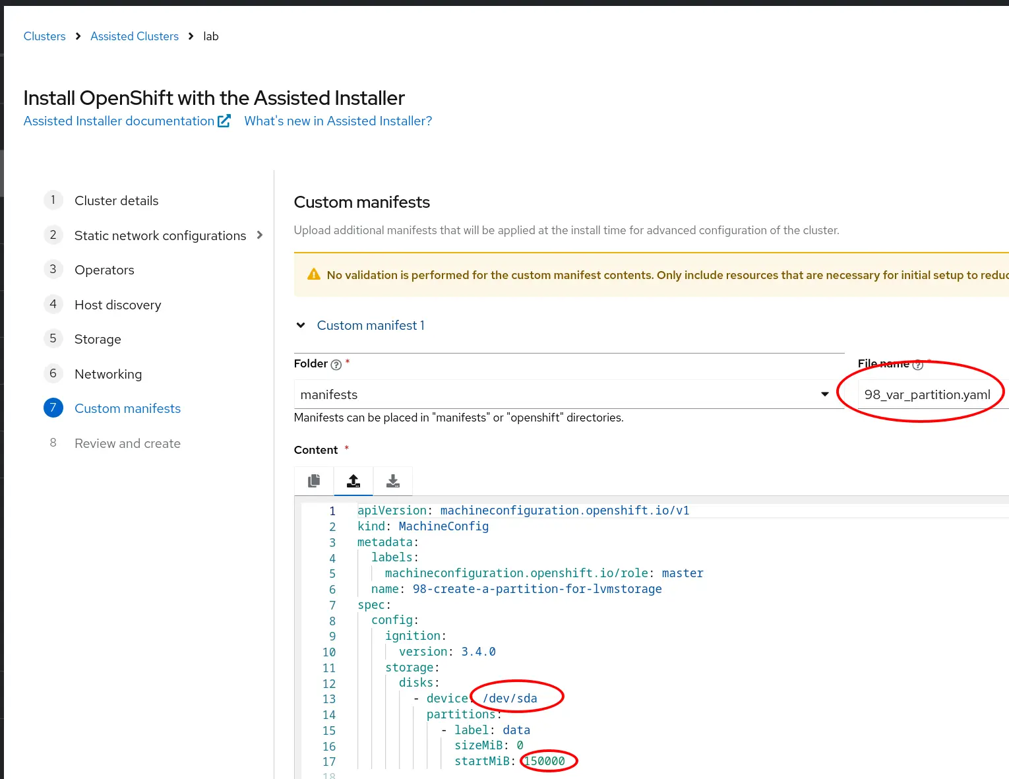Click the upload manifest file icon
1009x779 pixels.
tap(353, 481)
